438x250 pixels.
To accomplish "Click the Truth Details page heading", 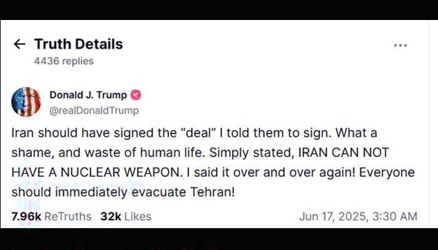I will point(78,44).
